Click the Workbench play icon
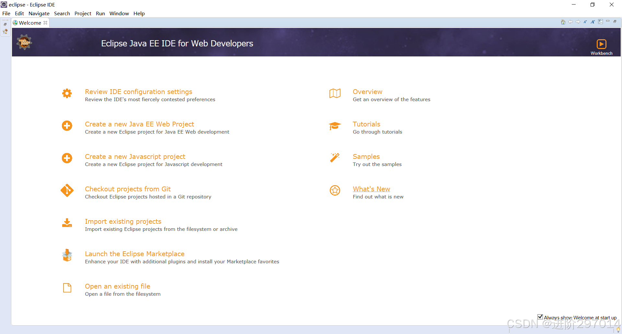Viewport: 622px width, 334px height. coord(601,44)
